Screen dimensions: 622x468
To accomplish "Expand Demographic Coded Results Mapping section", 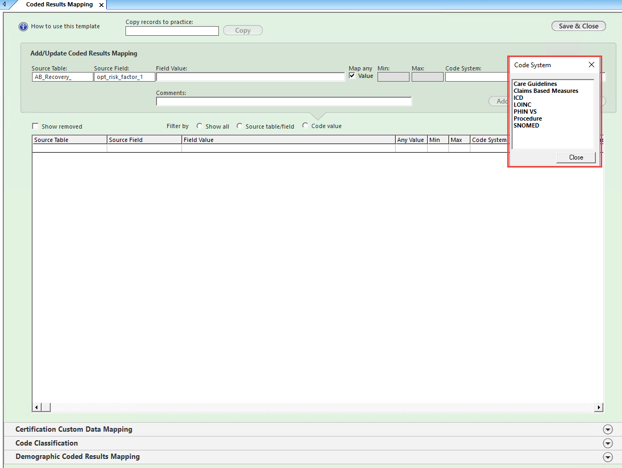I will coord(608,457).
